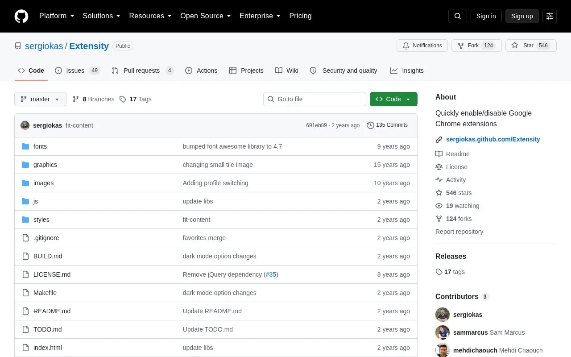View the 8 Branches list
Image resolution: width=571 pixels, height=357 pixels.
tap(94, 99)
